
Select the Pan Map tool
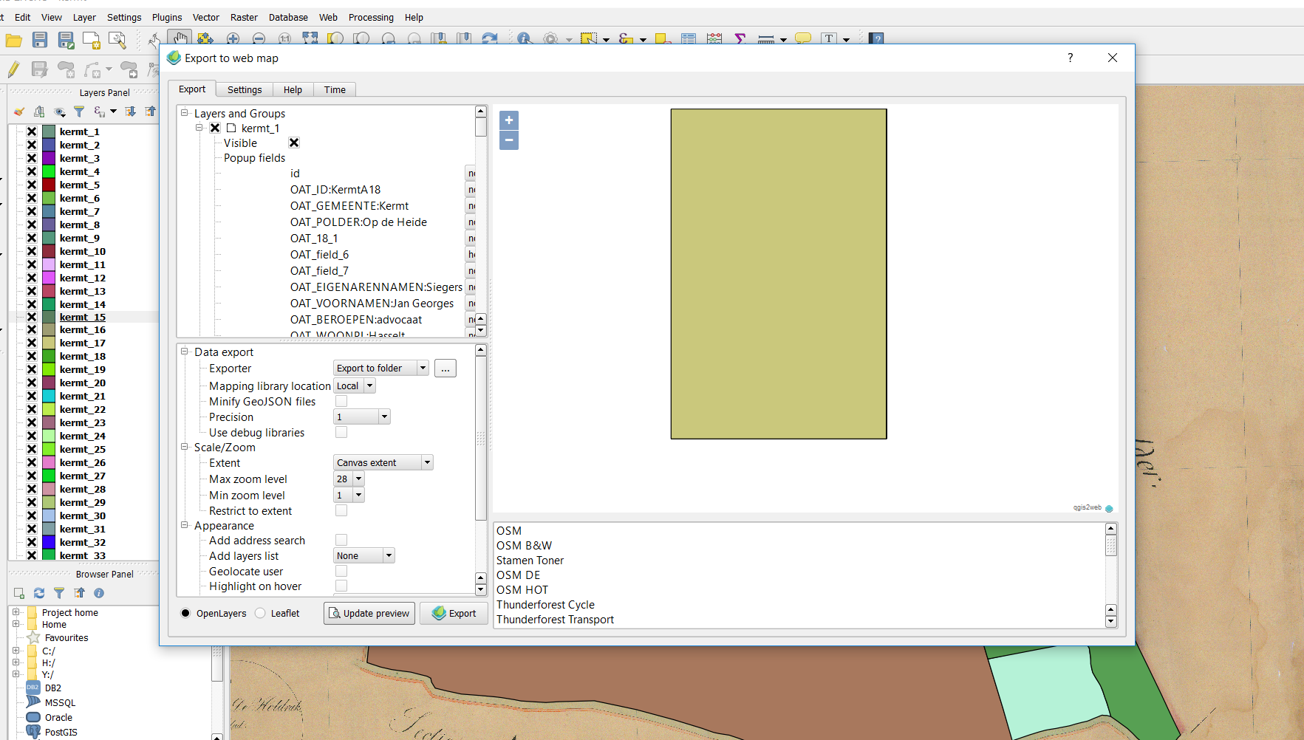click(181, 38)
